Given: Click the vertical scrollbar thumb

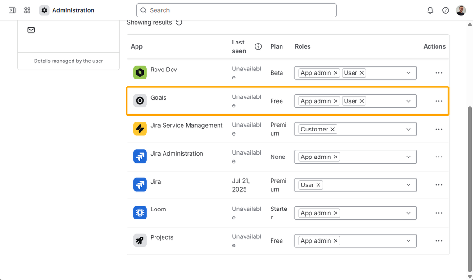Looking at the screenshot, I should (x=469, y=189).
